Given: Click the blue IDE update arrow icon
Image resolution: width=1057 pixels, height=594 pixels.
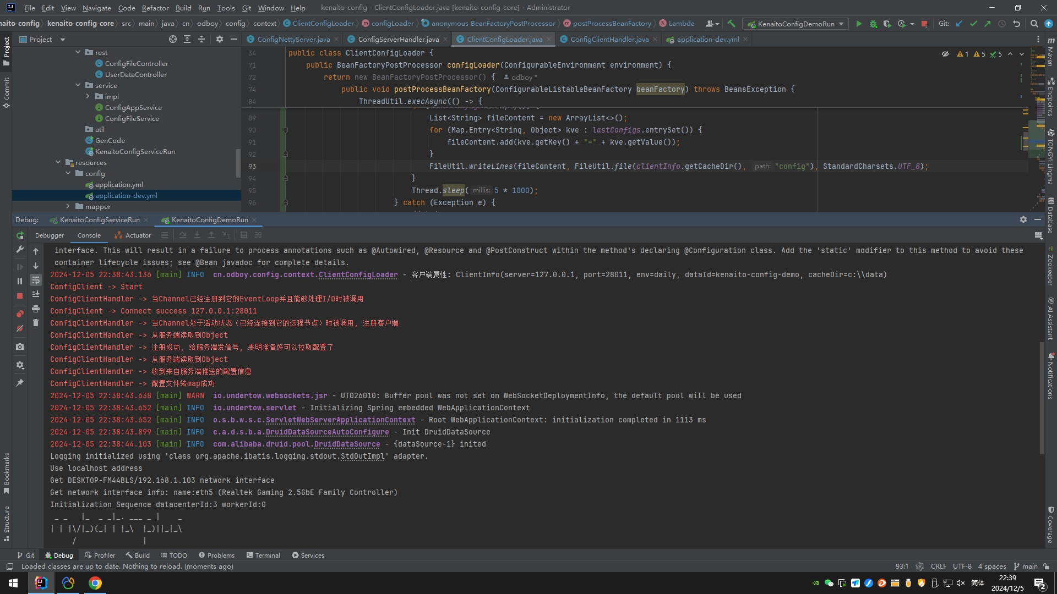Looking at the screenshot, I should coord(1049,24).
